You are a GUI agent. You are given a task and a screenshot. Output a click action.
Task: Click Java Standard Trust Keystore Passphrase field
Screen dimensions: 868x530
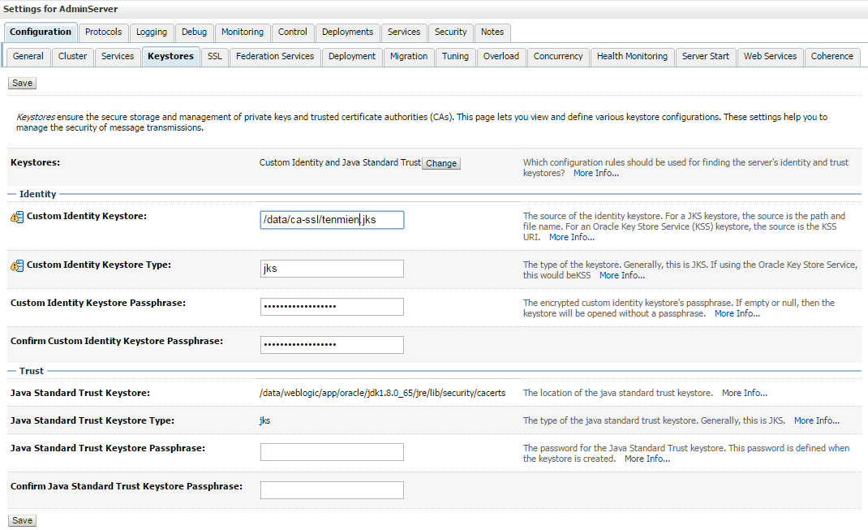click(332, 452)
